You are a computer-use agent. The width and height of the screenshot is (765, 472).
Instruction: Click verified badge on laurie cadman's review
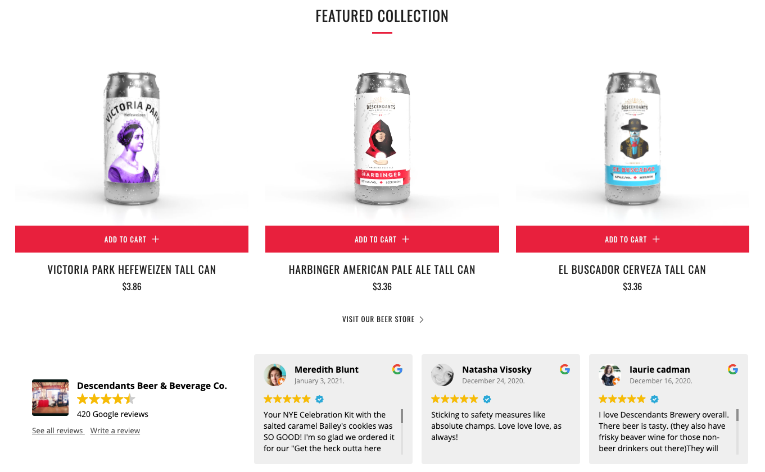655,399
